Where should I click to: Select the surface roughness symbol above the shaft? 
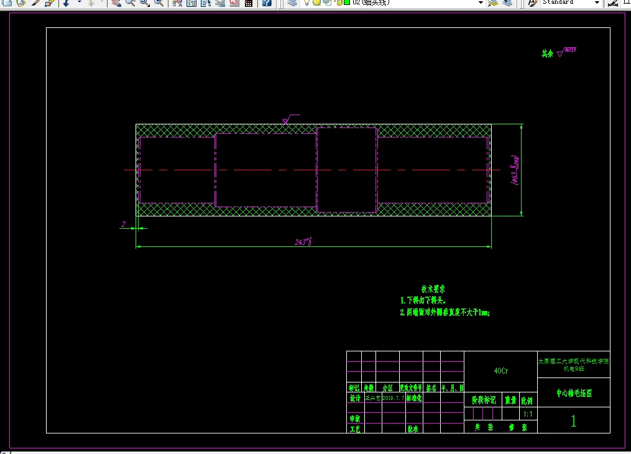click(x=291, y=119)
